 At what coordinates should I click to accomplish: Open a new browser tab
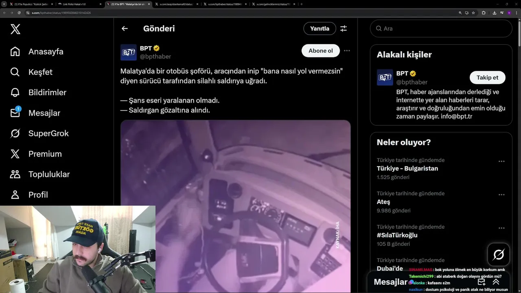[302, 4]
